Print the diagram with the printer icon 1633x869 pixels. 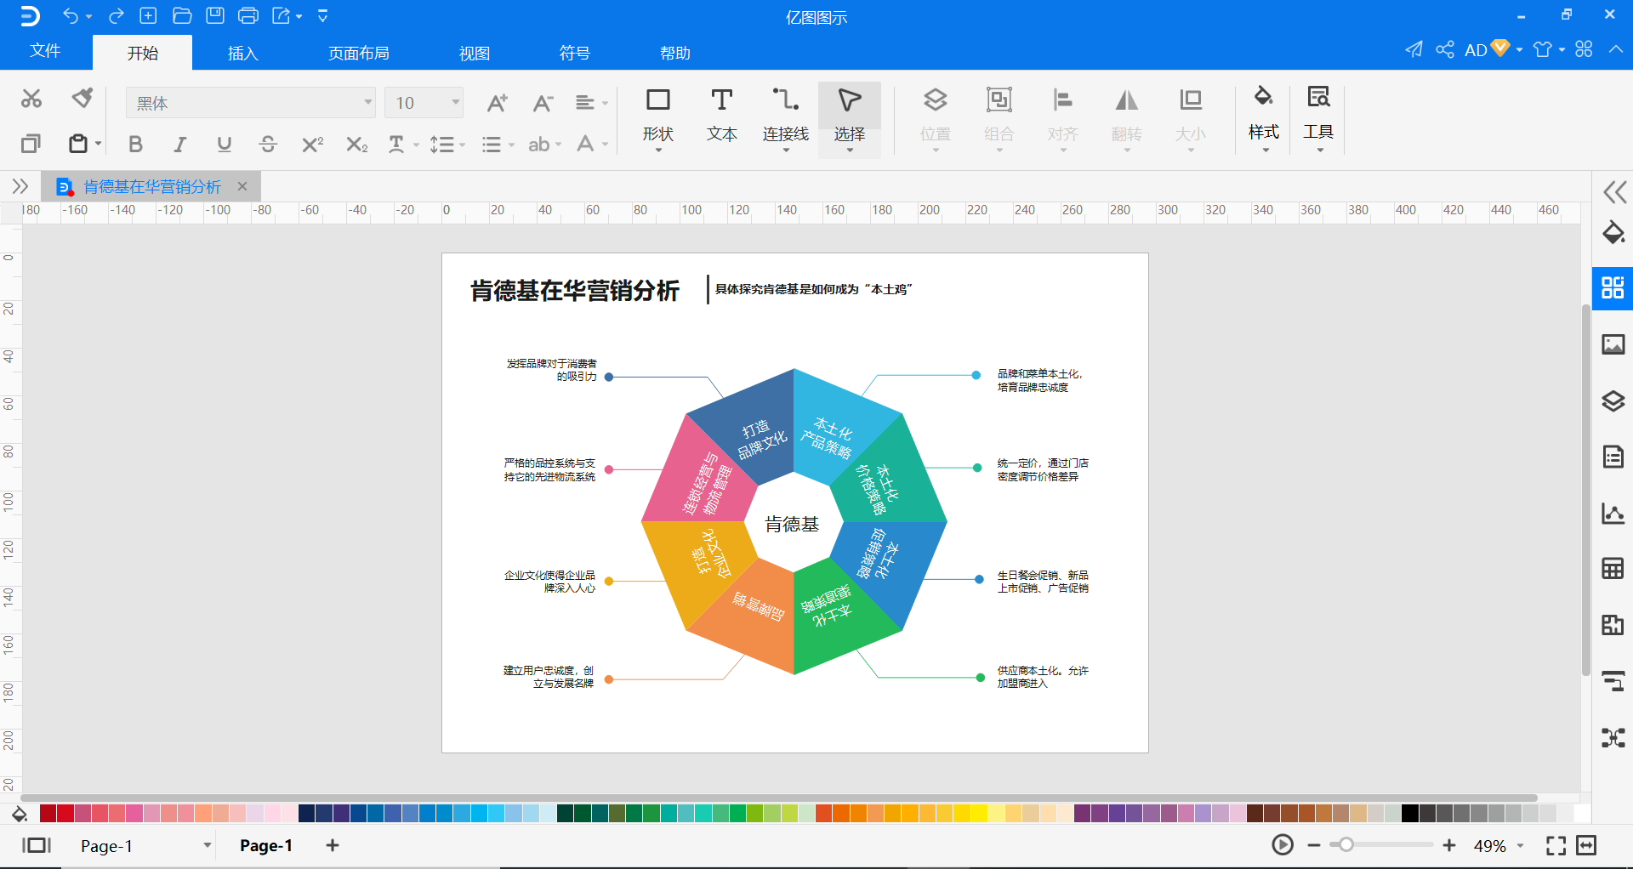[248, 15]
